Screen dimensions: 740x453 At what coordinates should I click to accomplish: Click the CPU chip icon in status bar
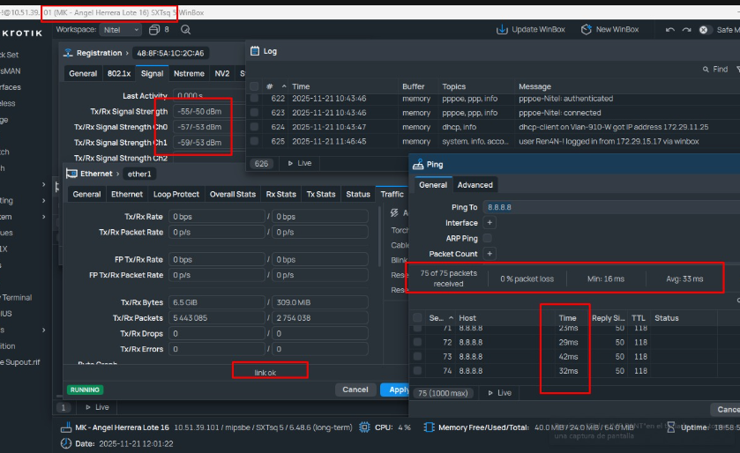coord(364,427)
